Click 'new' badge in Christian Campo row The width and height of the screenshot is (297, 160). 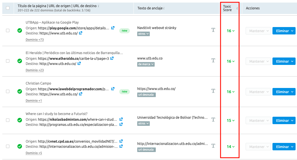click(124, 92)
